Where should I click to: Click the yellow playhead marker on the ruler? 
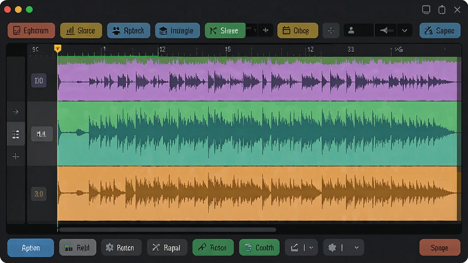(58, 48)
